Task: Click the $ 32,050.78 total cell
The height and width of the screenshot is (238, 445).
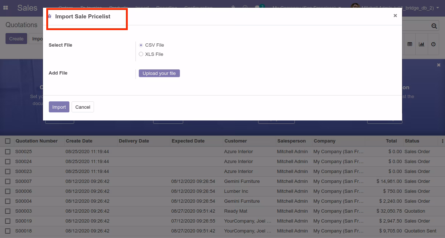Action: (x=389, y=211)
